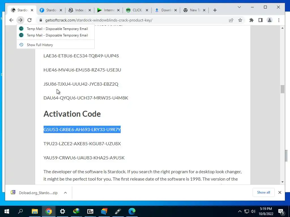Click key DAU64-QYQU6-UCH37-MRW35-U4M8K

coord(86,98)
